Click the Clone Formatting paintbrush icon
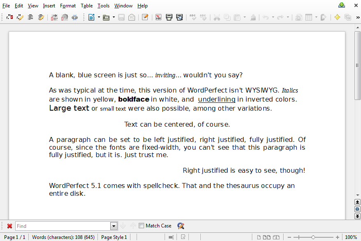This screenshot has width=361, height=241. [x=253, y=17]
